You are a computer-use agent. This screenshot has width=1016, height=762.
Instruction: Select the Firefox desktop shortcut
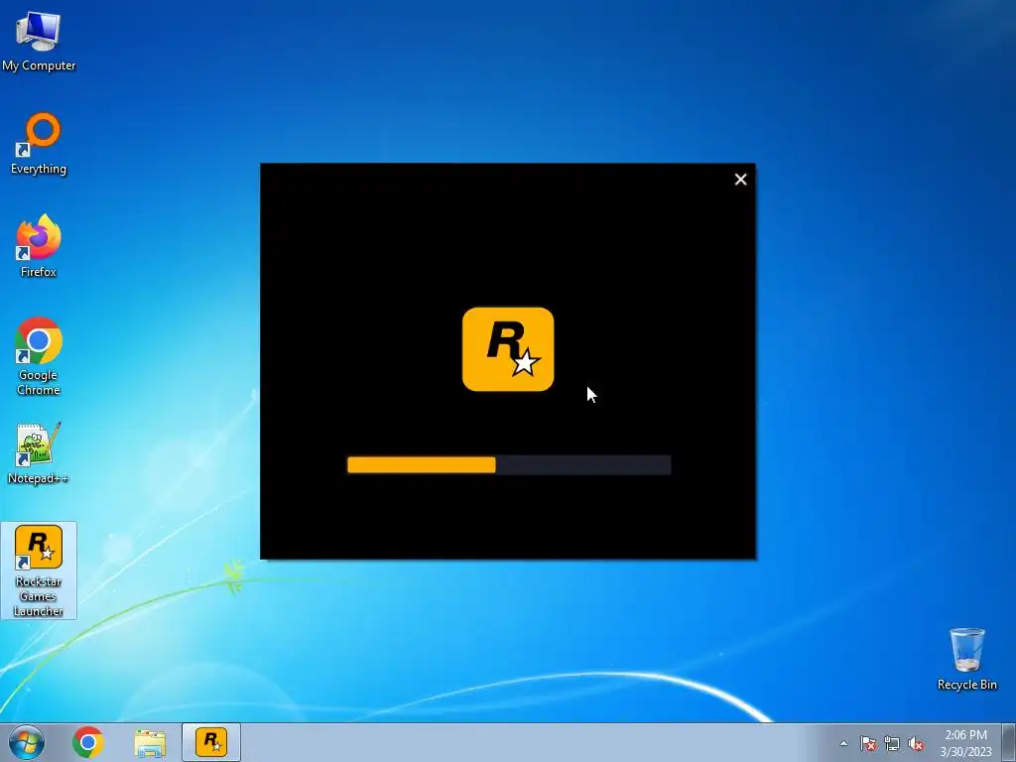pyautogui.click(x=39, y=246)
